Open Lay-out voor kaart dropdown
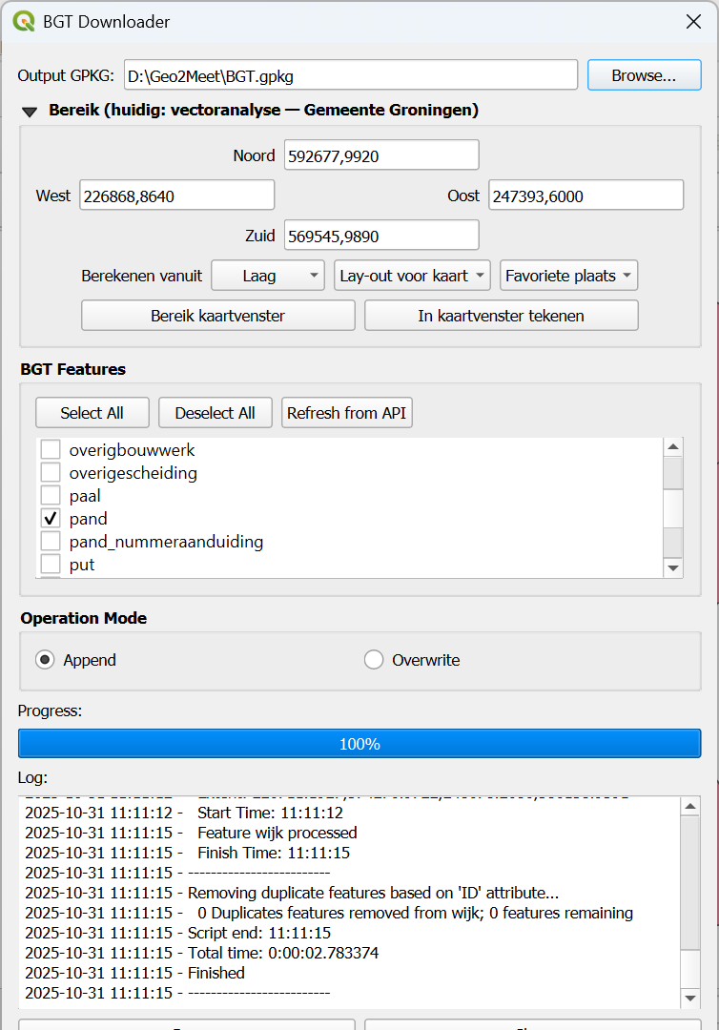The image size is (719, 1030). 413,276
